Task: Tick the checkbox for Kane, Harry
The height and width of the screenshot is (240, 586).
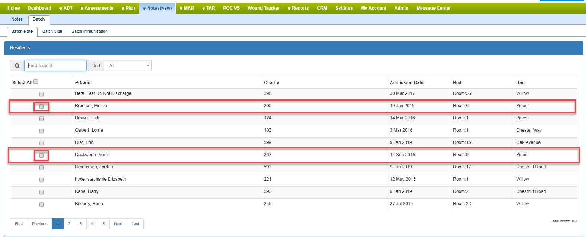Action: [x=42, y=192]
